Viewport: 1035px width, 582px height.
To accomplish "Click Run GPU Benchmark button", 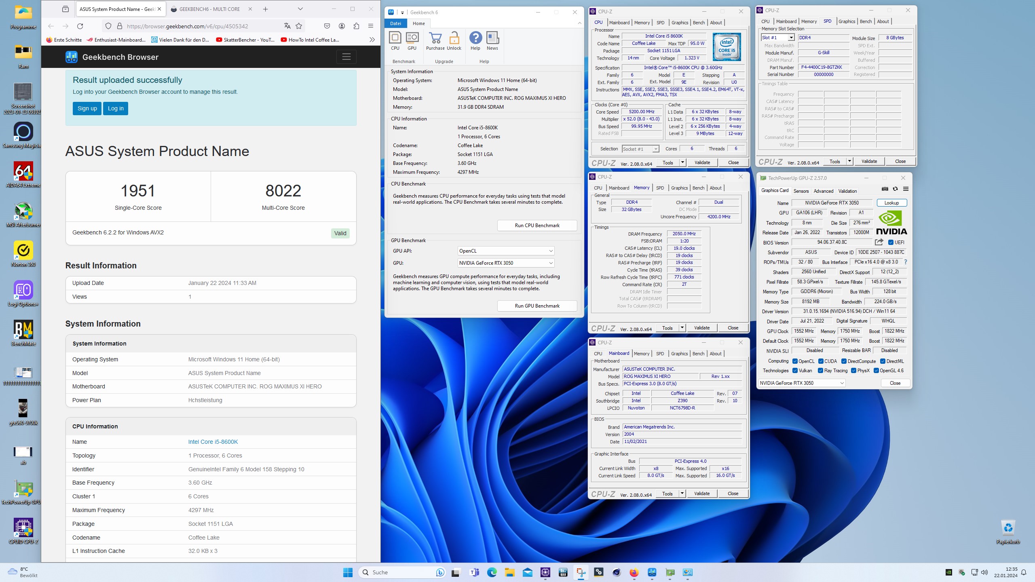I will [537, 306].
